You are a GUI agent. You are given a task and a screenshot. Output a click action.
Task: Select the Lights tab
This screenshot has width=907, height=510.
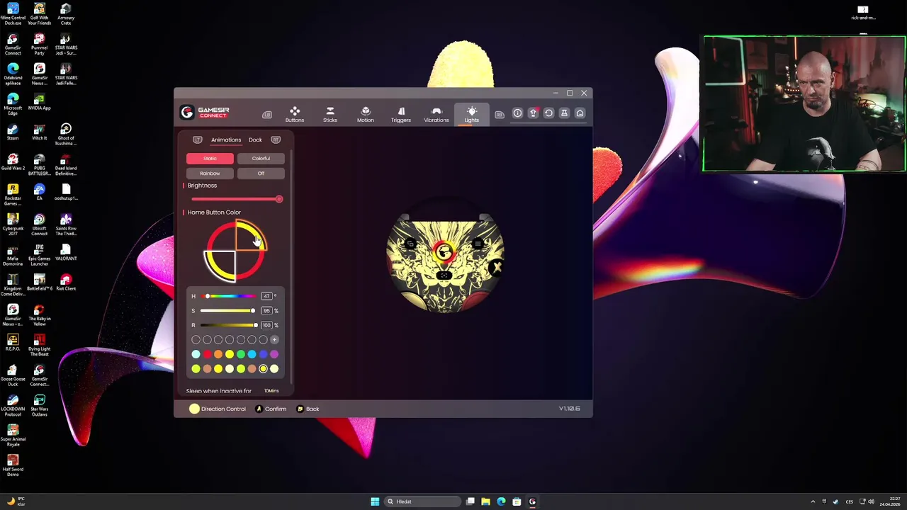tap(472, 114)
